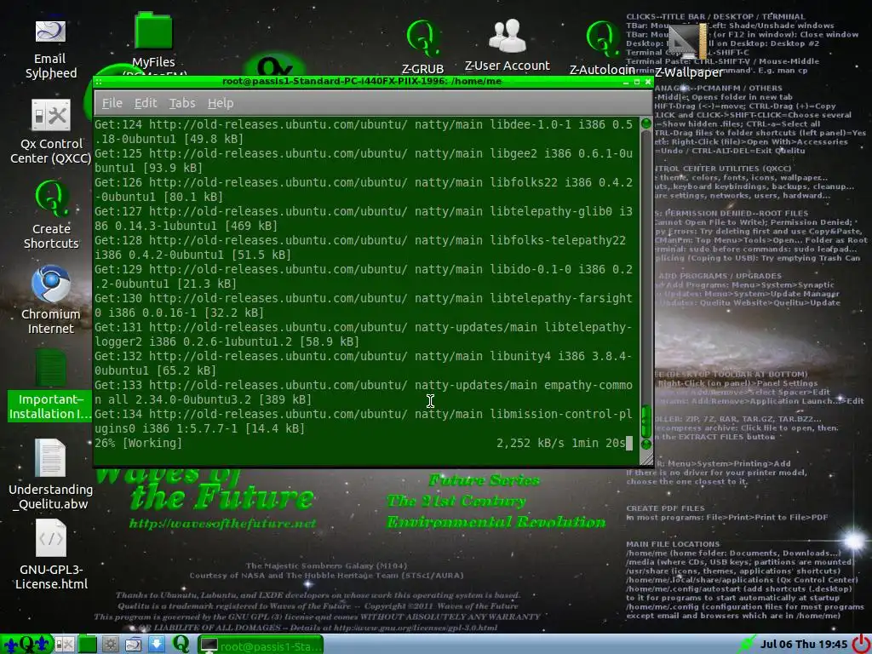The width and height of the screenshot is (872, 654).
Task: Click the terminal scrollbar thumb
Action: click(646, 422)
